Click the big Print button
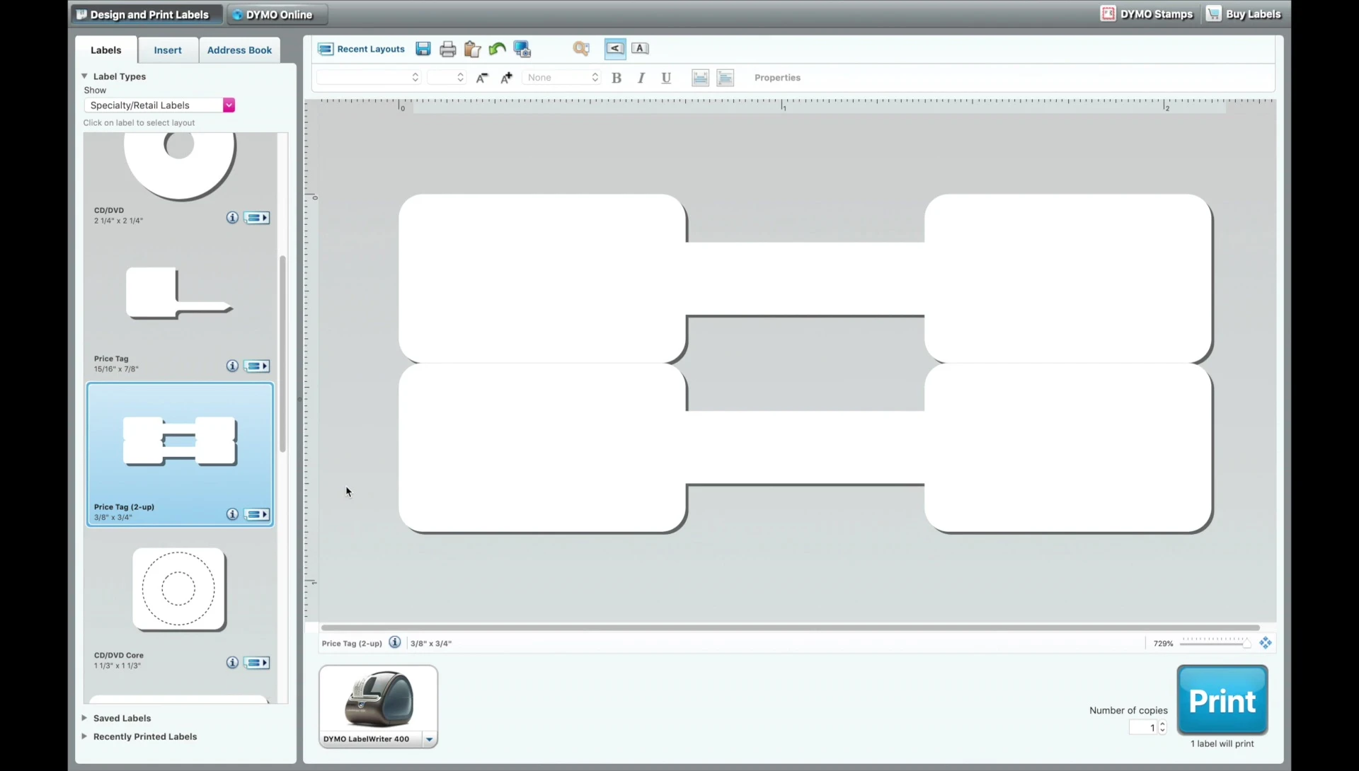 1222,700
